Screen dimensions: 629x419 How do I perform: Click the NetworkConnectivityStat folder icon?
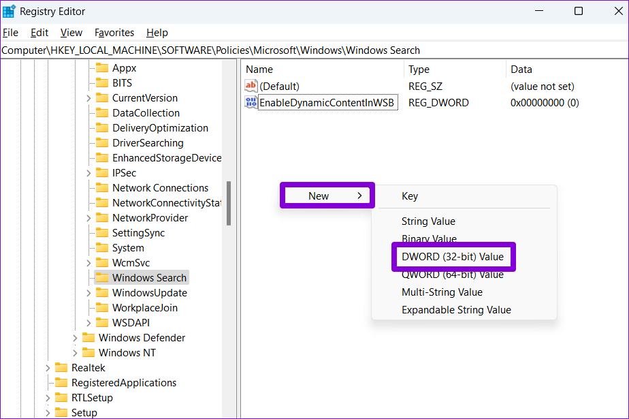click(x=102, y=202)
